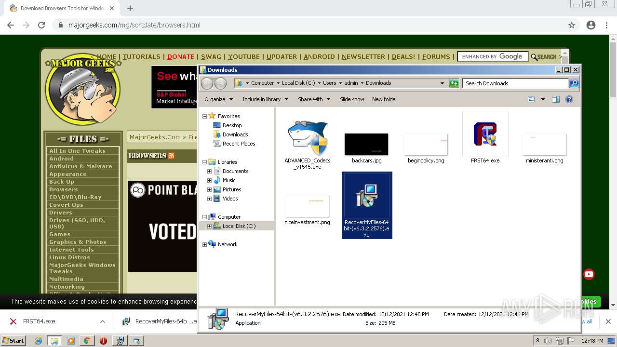Show the preview pane icon
This screenshot has width=617, height=347.
pyautogui.click(x=556, y=99)
